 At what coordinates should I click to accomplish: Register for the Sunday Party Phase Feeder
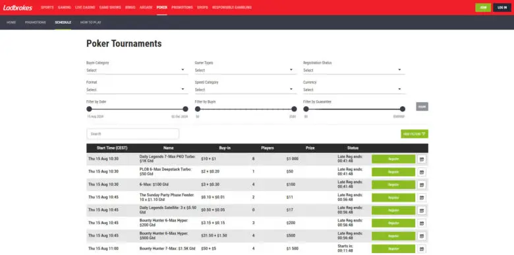coord(393,198)
